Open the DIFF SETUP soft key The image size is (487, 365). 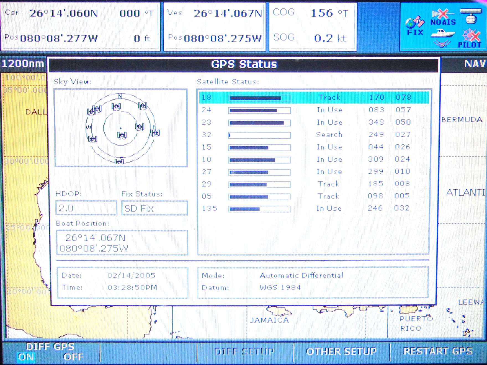[244, 351]
